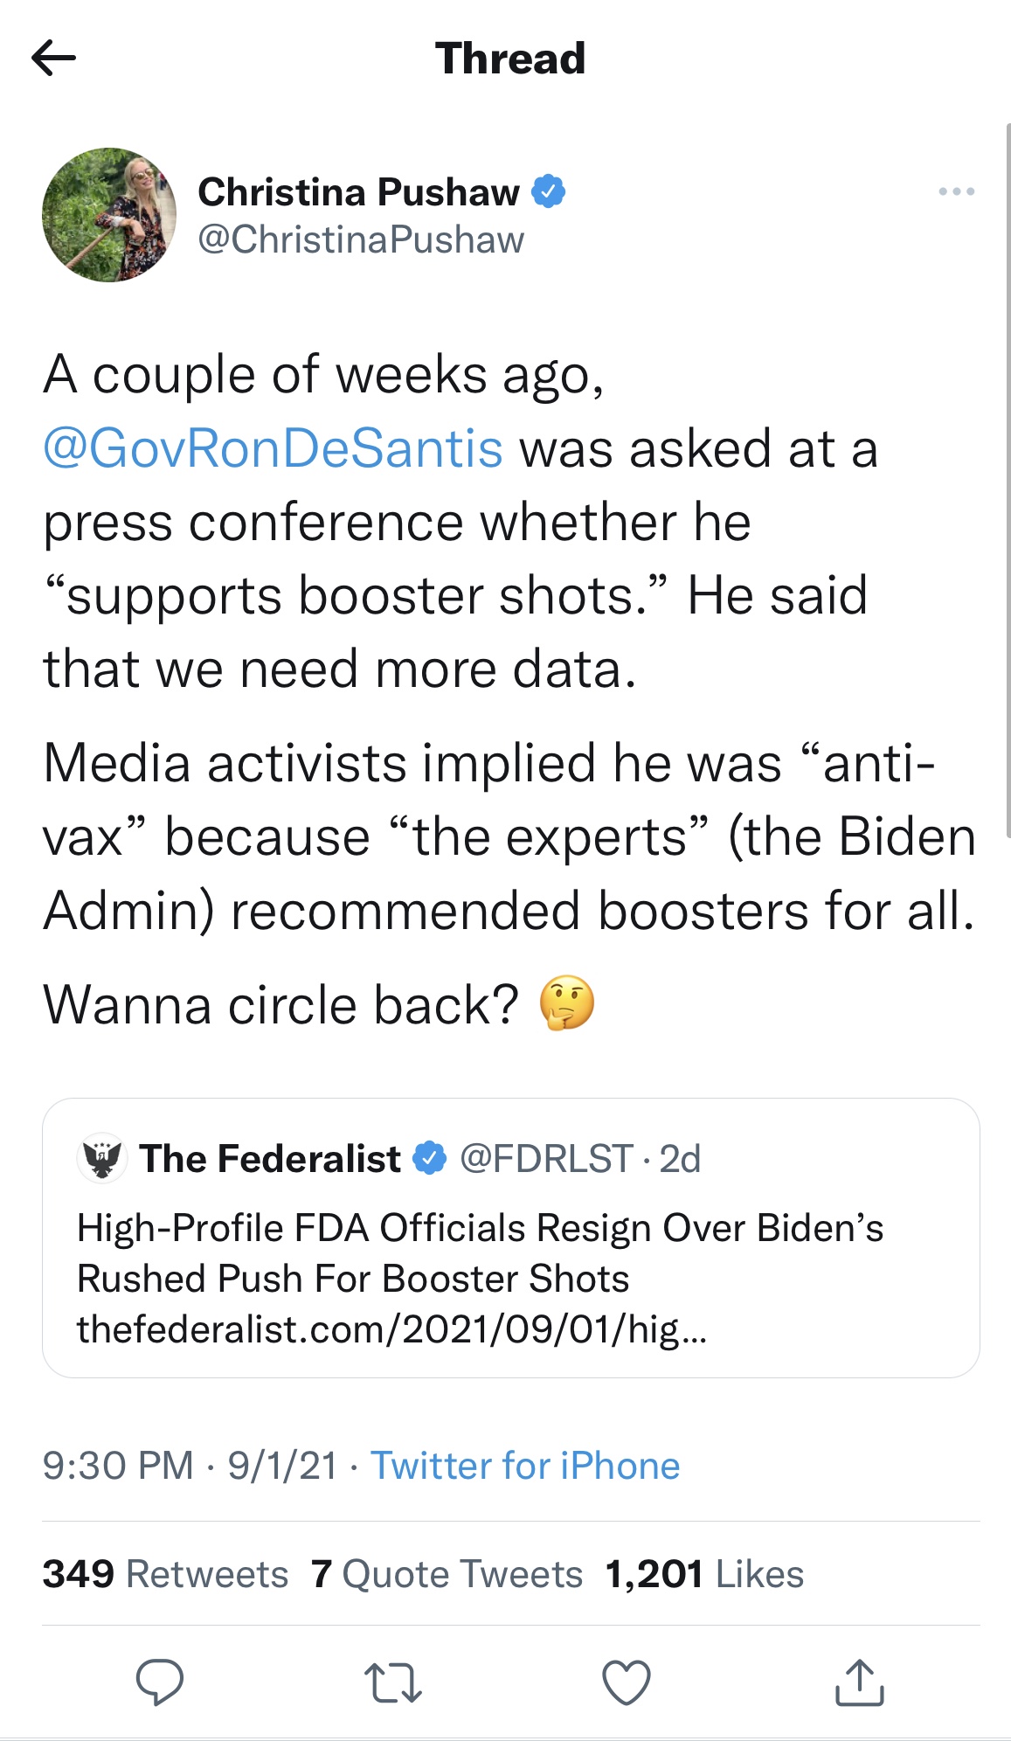The height and width of the screenshot is (1741, 1011).
Task: Tap Christina Pushaw's blue verified badge
Action: point(549,191)
